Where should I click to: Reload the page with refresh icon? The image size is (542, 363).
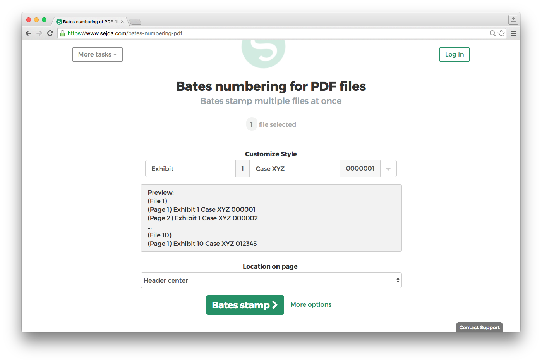(x=50, y=33)
